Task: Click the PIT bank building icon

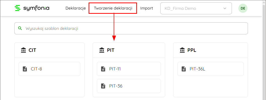Action: point(102,50)
